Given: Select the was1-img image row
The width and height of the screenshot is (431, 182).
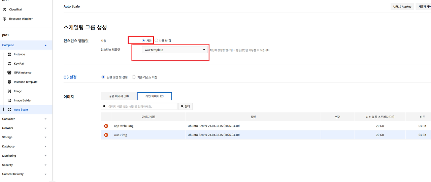Looking at the screenshot, I should point(266,135).
